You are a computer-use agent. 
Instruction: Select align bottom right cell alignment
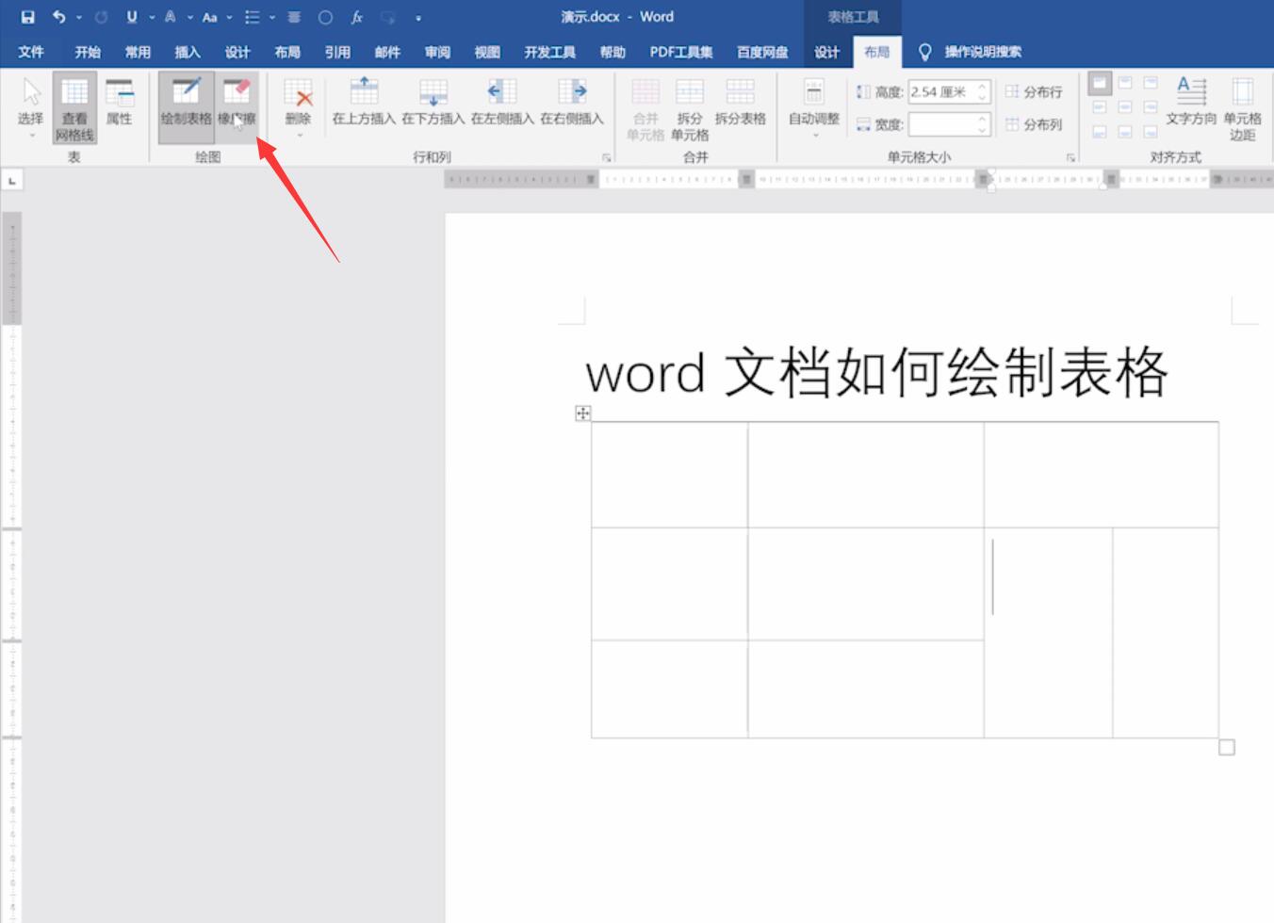point(1151,133)
